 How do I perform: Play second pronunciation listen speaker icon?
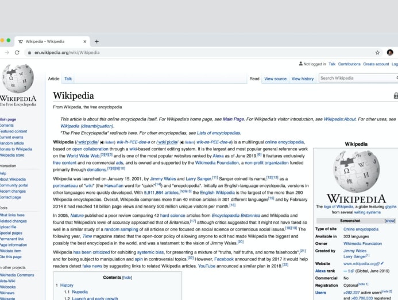click(x=181, y=142)
